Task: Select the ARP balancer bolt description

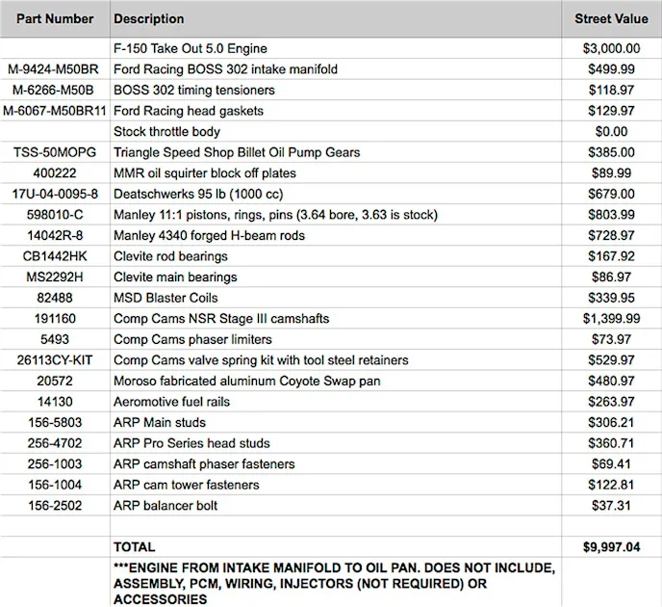Action: click(x=165, y=505)
